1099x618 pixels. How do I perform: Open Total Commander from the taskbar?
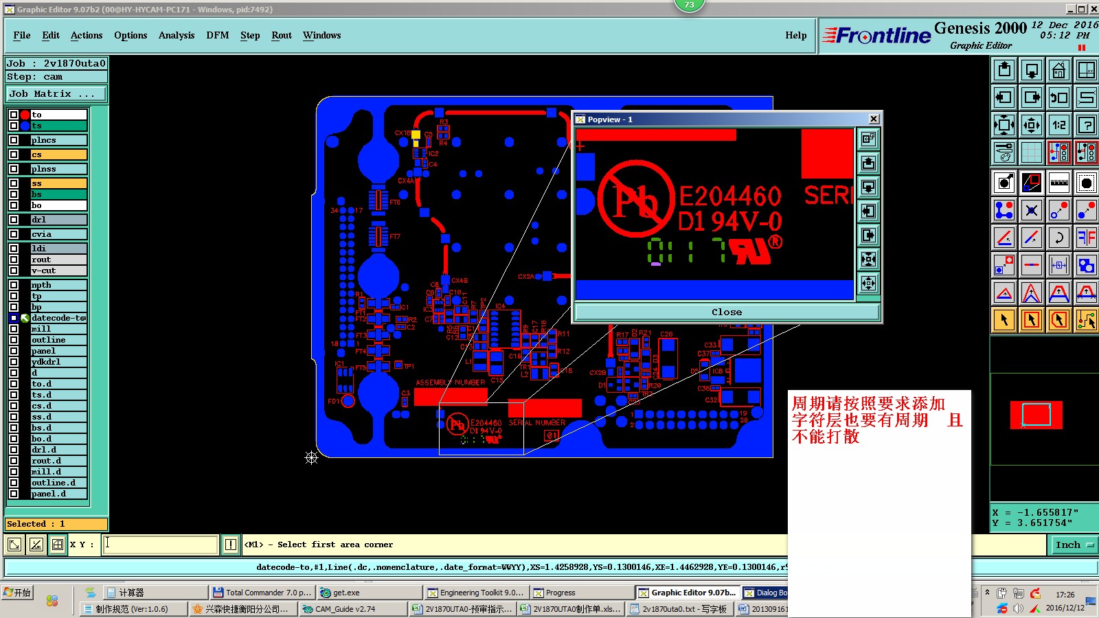(x=262, y=593)
